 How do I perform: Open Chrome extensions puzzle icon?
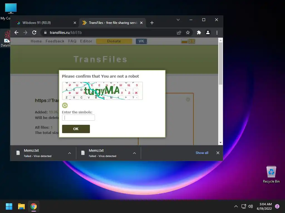(199, 32)
